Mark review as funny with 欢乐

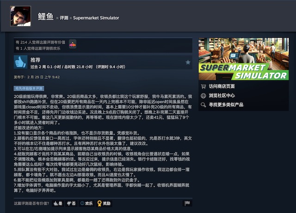[86, 203]
